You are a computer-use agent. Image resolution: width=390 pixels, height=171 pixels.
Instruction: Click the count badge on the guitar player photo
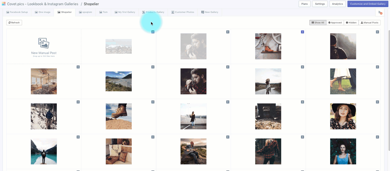pos(228,137)
